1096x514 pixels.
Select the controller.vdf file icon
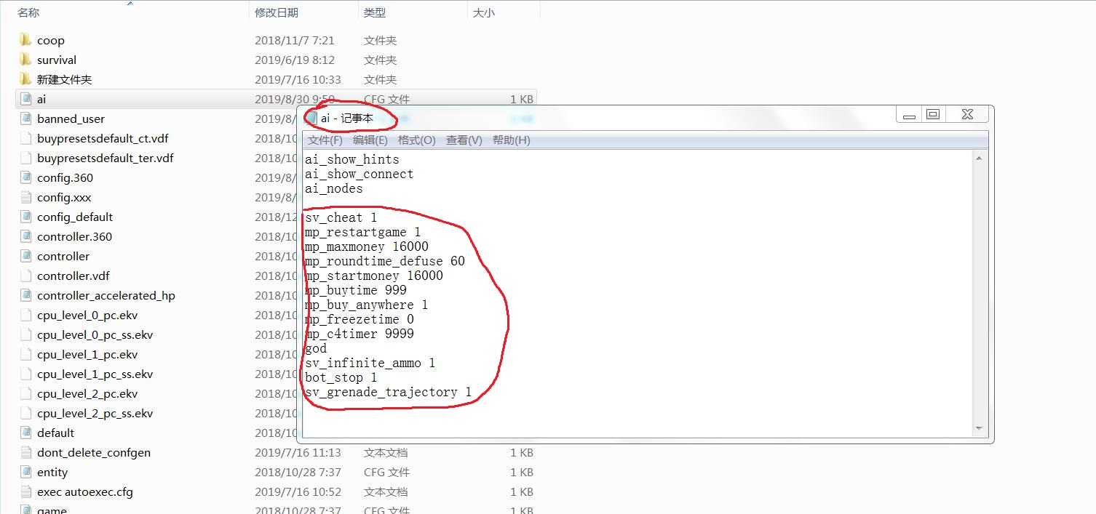[x=26, y=276]
